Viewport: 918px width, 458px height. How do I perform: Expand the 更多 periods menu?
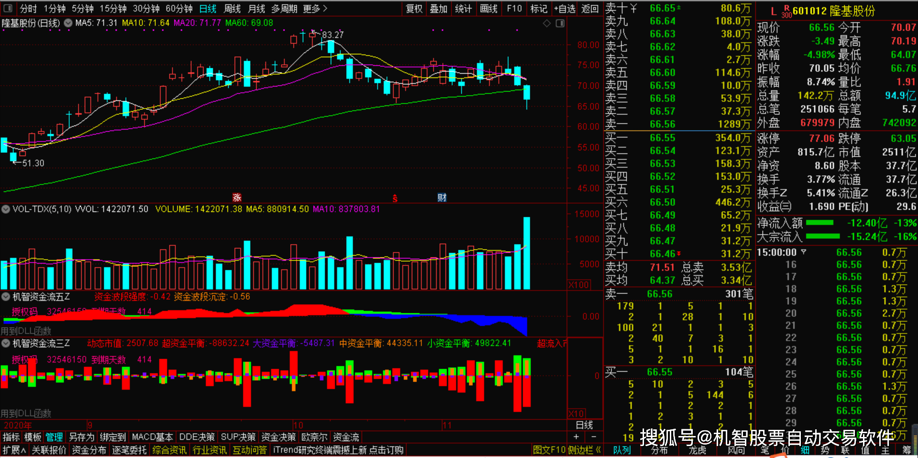(315, 9)
